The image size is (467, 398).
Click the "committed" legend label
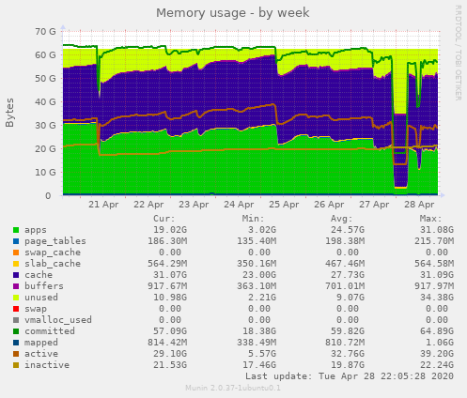(50, 331)
